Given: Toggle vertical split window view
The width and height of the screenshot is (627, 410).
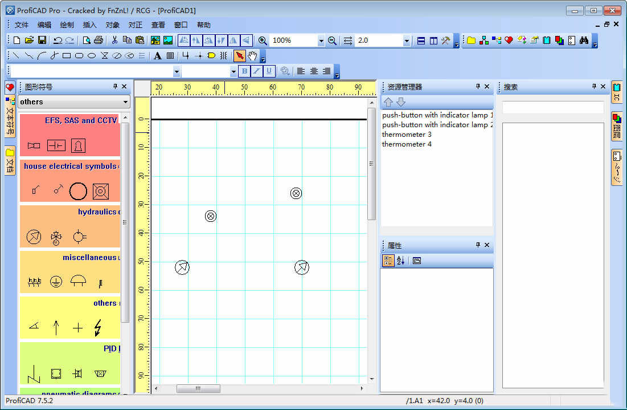Looking at the screenshot, I should click(433, 40).
